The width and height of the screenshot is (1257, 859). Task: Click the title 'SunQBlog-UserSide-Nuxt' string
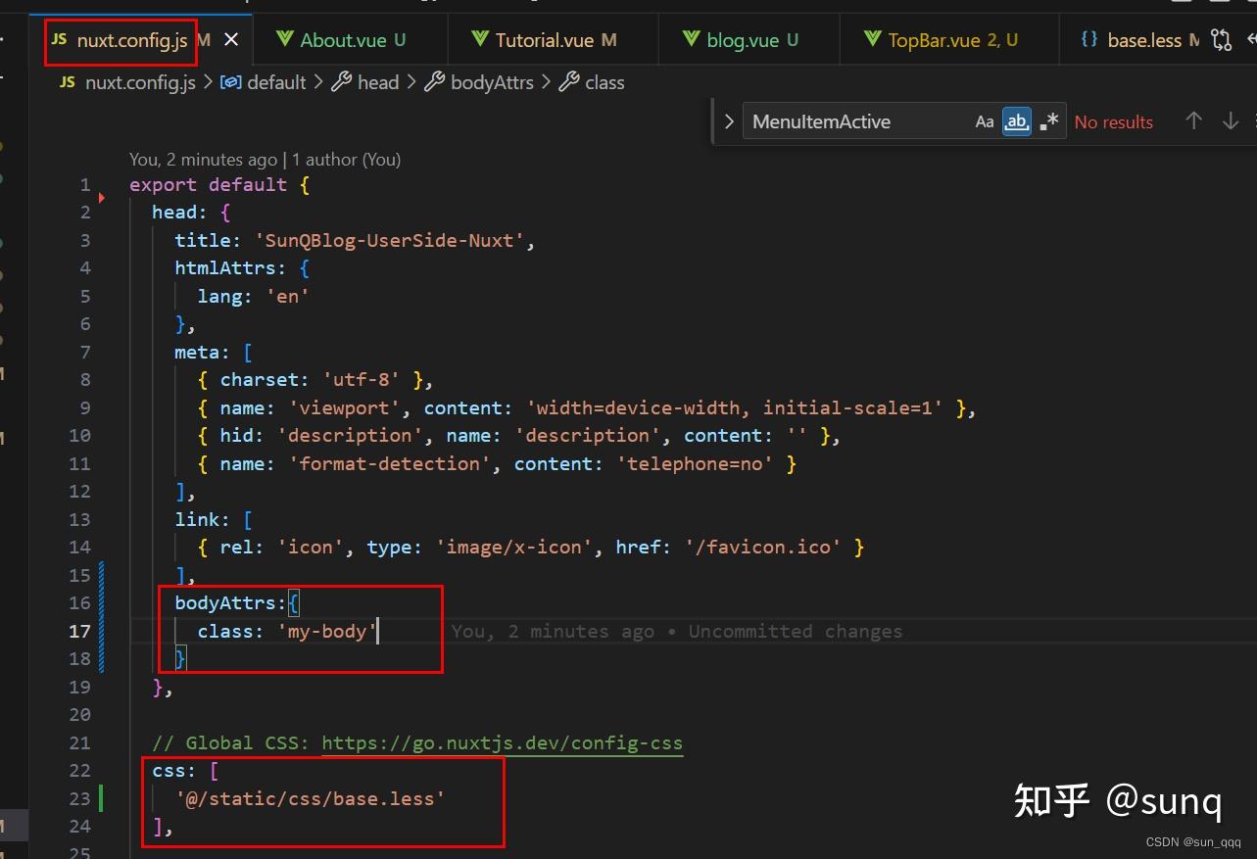(390, 240)
